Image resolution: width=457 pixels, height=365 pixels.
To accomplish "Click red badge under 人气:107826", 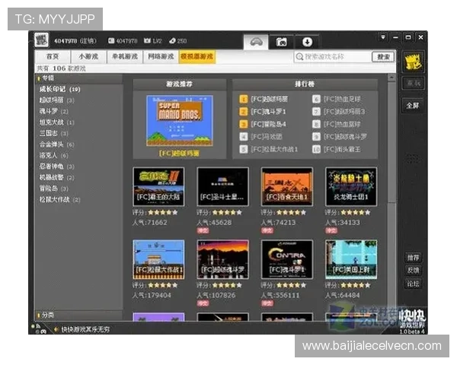I will coord(203,303).
